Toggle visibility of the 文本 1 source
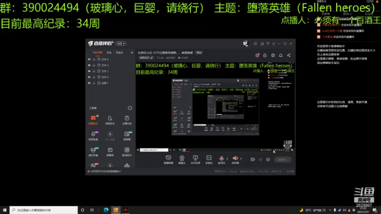 (x=89, y=71)
